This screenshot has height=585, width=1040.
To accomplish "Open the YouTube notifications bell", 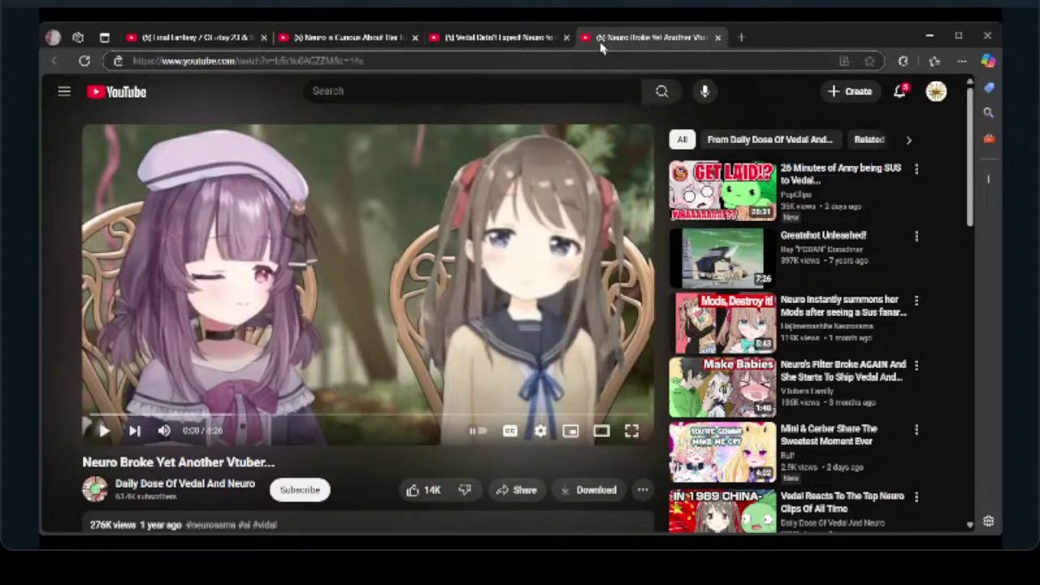I will [899, 92].
